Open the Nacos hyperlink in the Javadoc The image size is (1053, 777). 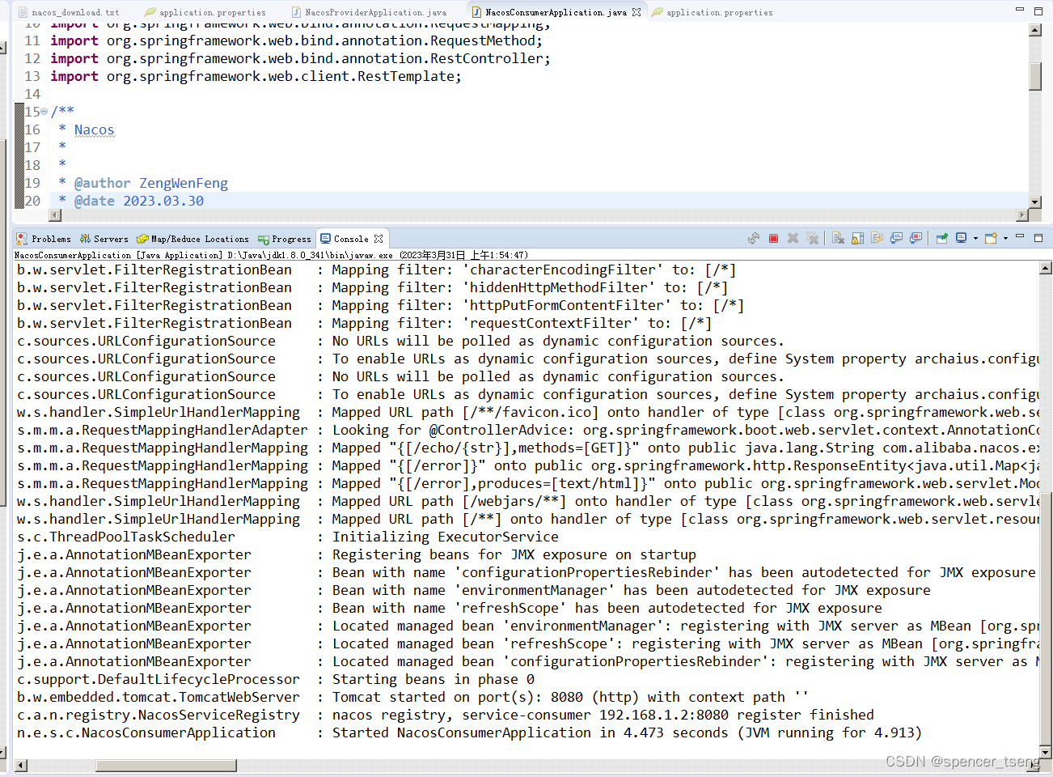point(93,129)
